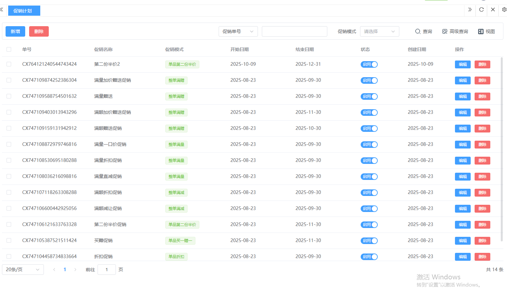Click the search text input box

coord(294,31)
